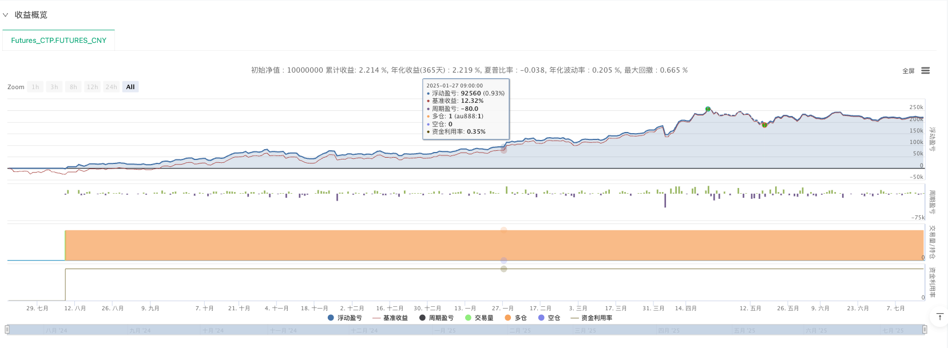The height and width of the screenshot is (348, 948).
Task: Click the 七月 '25 label in navigator
Action: [893, 331]
